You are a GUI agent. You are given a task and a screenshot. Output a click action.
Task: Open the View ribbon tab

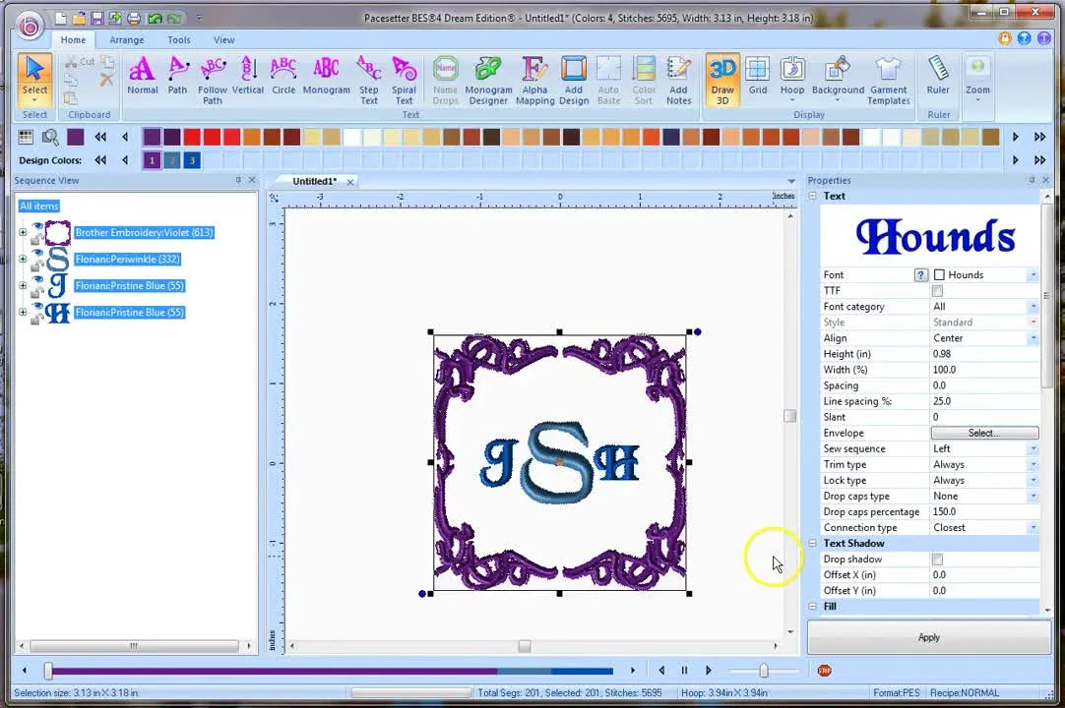[223, 39]
